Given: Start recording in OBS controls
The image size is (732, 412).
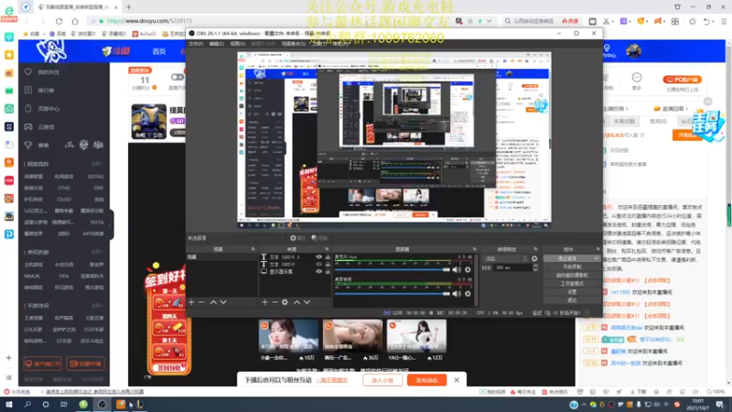Looking at the screenshot, I should pyautogui.click(x=572, y=266).
